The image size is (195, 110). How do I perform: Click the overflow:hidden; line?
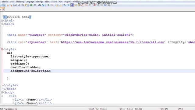click(25, 67)
